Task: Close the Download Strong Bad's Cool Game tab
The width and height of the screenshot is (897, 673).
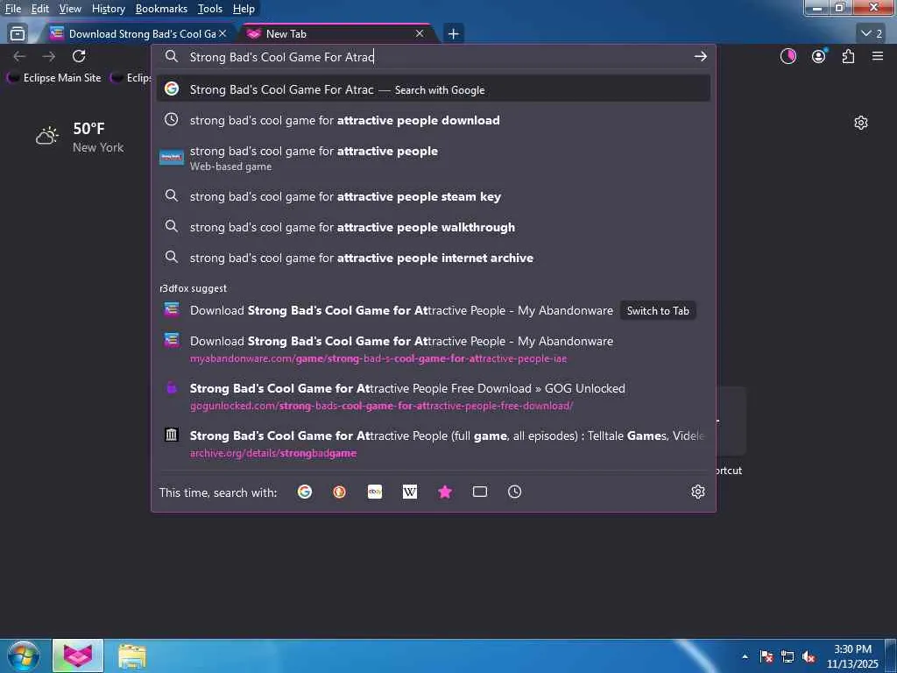Action: pyautogui.click(x=222, y=34)
